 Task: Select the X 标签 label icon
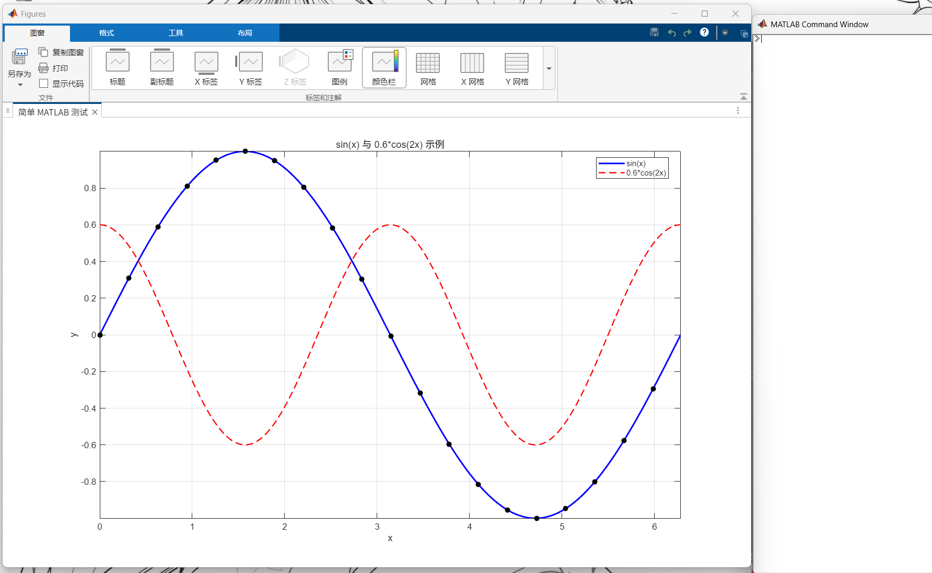[x=206, y=67]
